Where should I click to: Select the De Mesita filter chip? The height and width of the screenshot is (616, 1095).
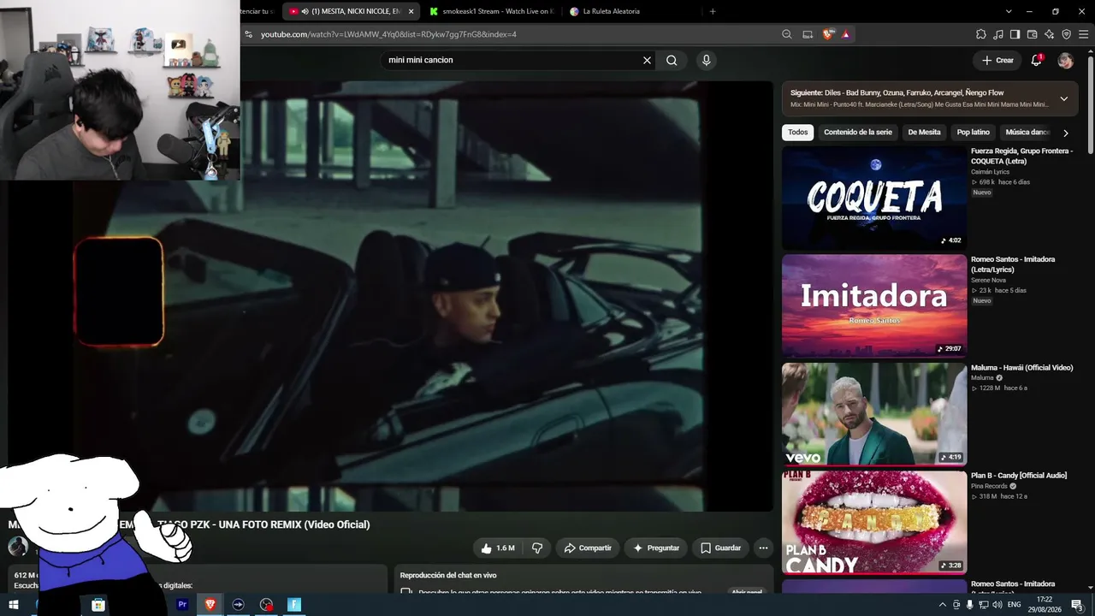click(924, 133)
